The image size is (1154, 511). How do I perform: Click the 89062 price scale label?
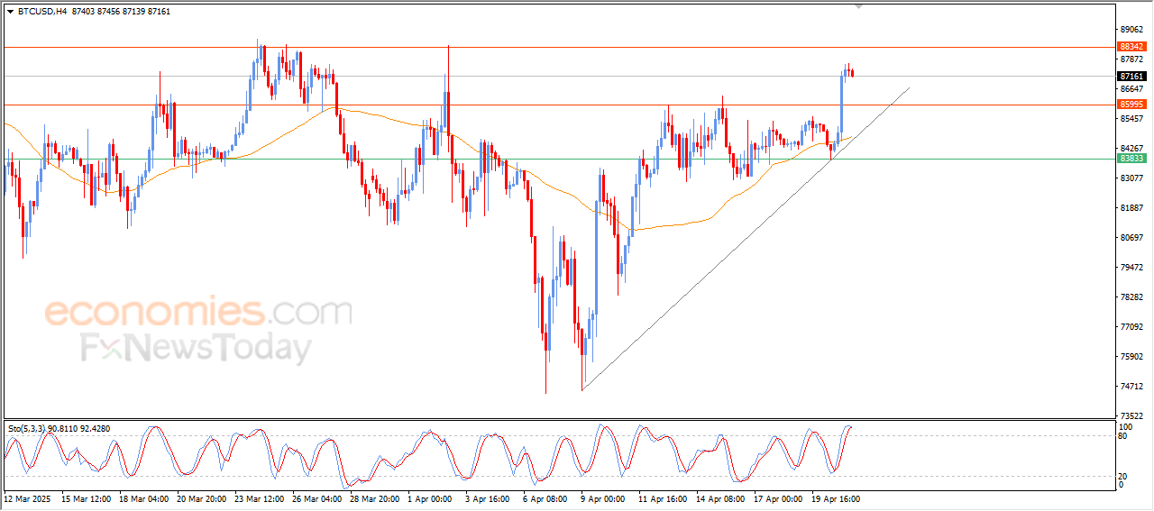1131,30
